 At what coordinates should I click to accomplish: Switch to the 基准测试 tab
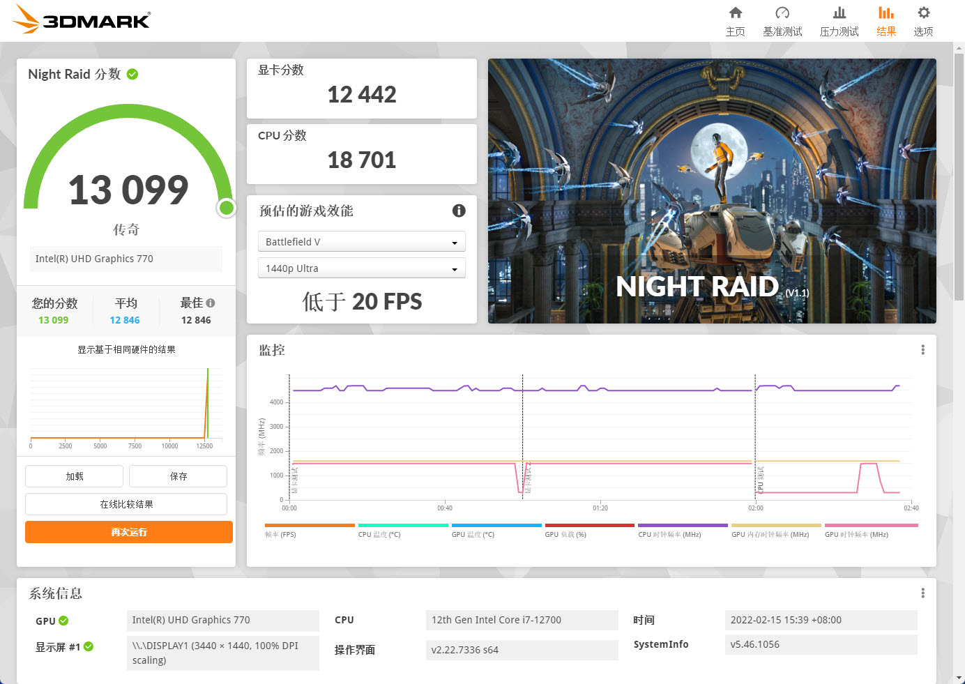[x=782, y=21]
